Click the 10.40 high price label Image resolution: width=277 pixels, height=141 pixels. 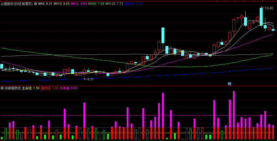coord(269,8)
